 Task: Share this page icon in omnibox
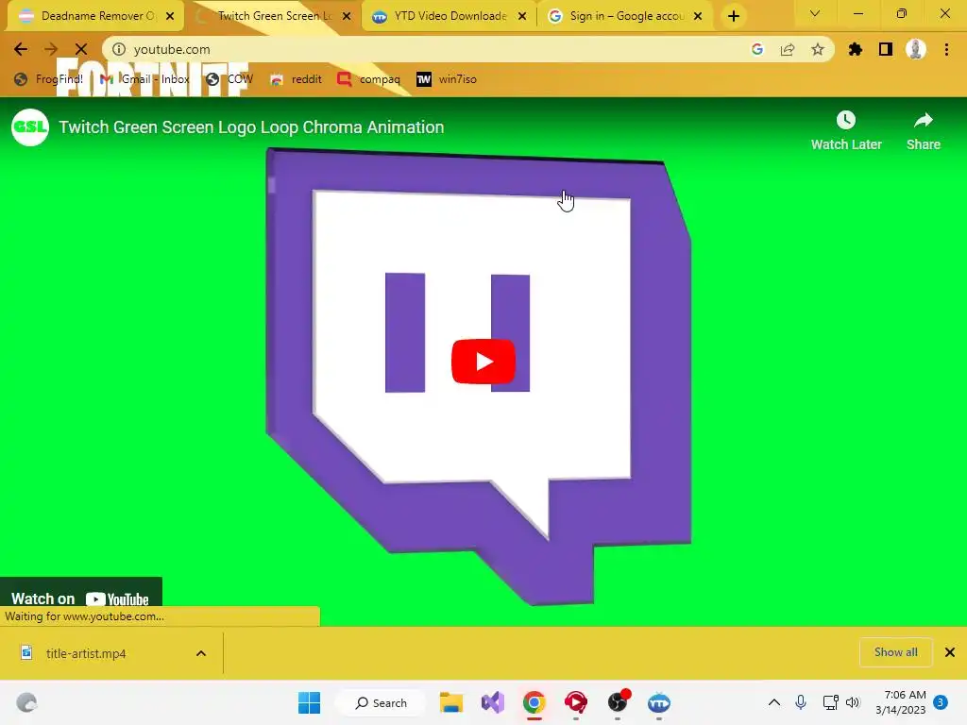[x=788, y=49]
